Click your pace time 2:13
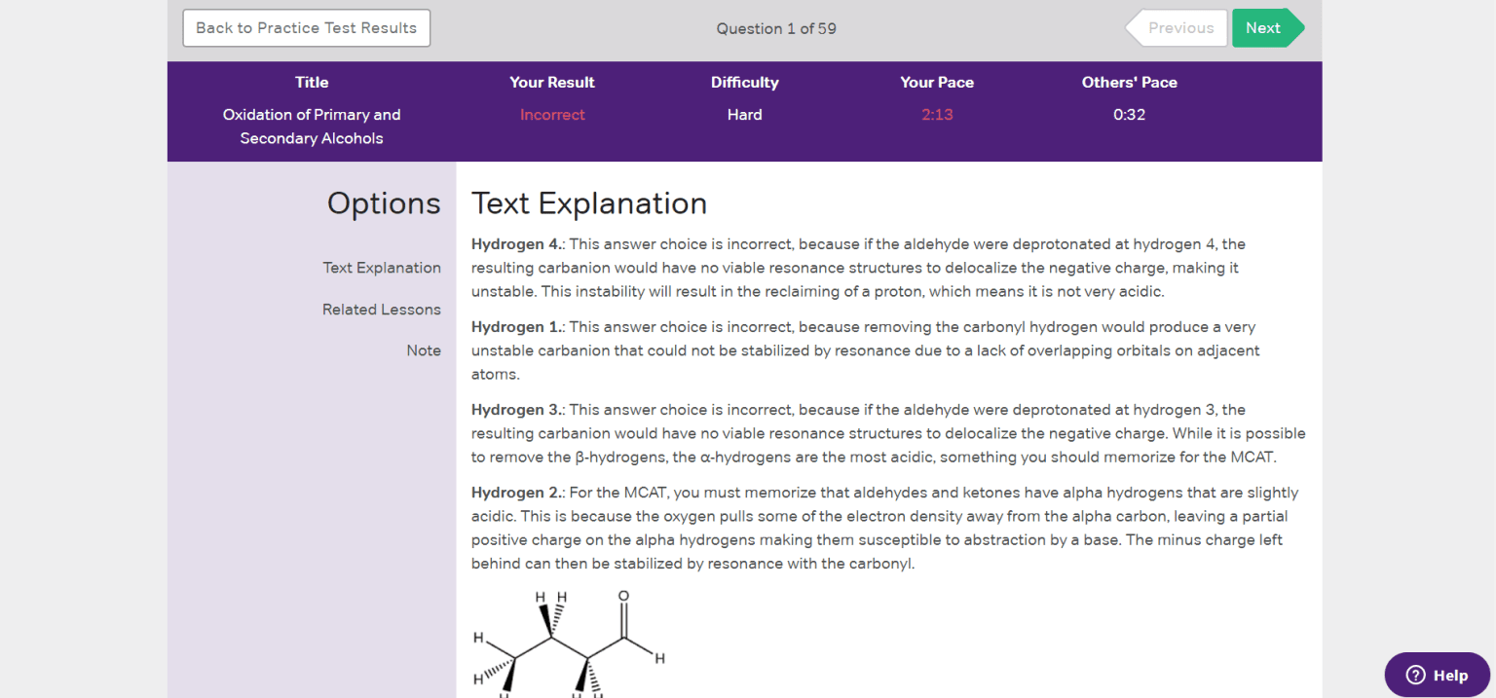 (937, 114)
